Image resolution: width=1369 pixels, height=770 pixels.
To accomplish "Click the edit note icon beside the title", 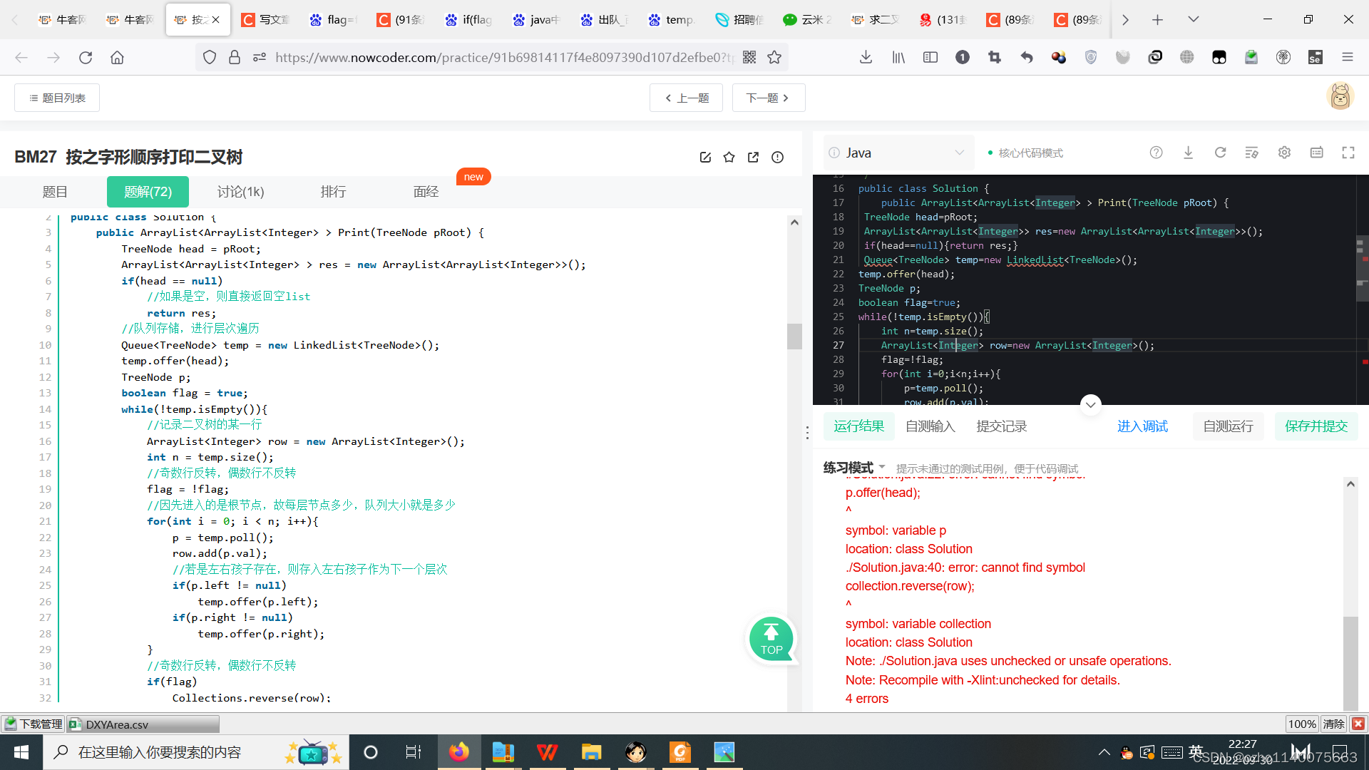I will 705,158.
